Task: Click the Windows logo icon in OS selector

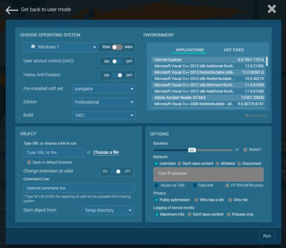Action: [33, 47]
